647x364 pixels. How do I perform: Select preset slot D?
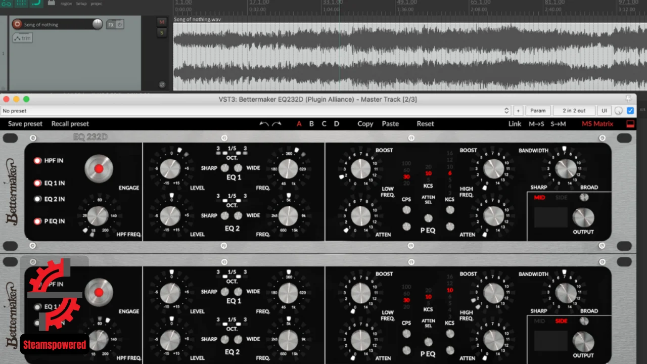pos(337,124)
